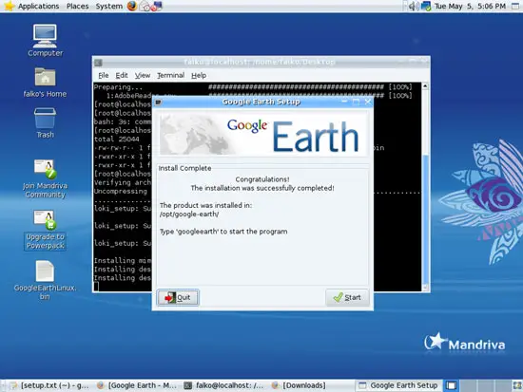Screen dimensions: 523x392
Task: Switch to setup.txt taskbar window
Action: [49, 385]
